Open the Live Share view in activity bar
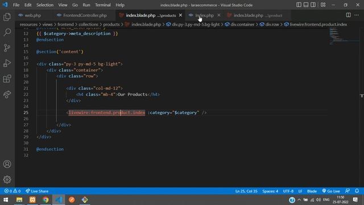This screenshot has width=364, height=205. click(7, 94)
